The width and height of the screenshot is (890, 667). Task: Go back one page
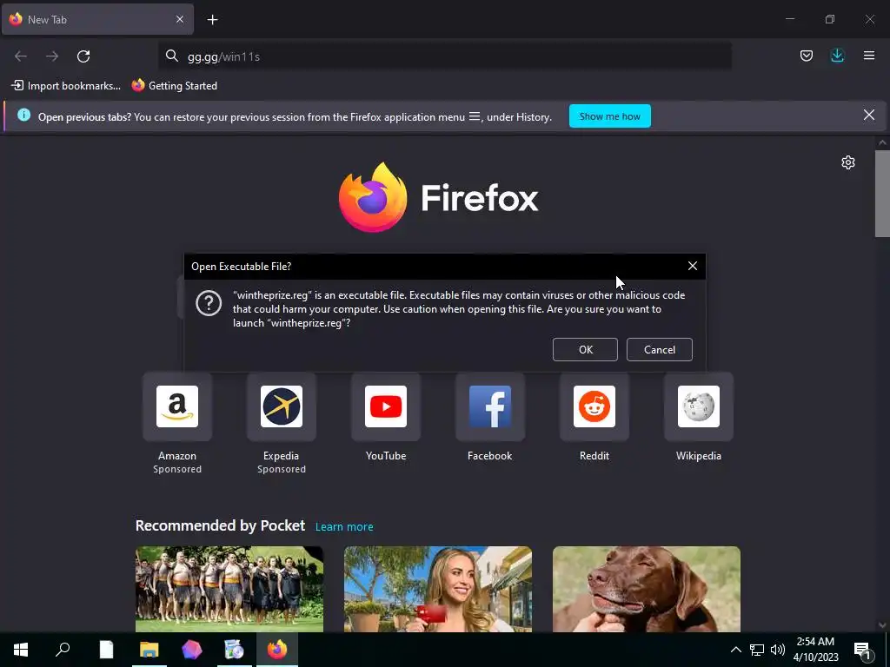21,56
